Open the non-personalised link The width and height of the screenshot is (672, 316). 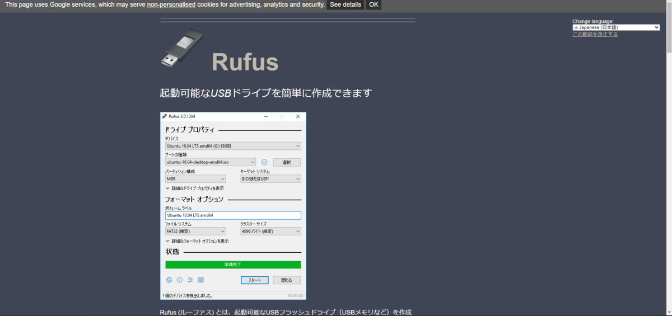[x=171, y=4]
